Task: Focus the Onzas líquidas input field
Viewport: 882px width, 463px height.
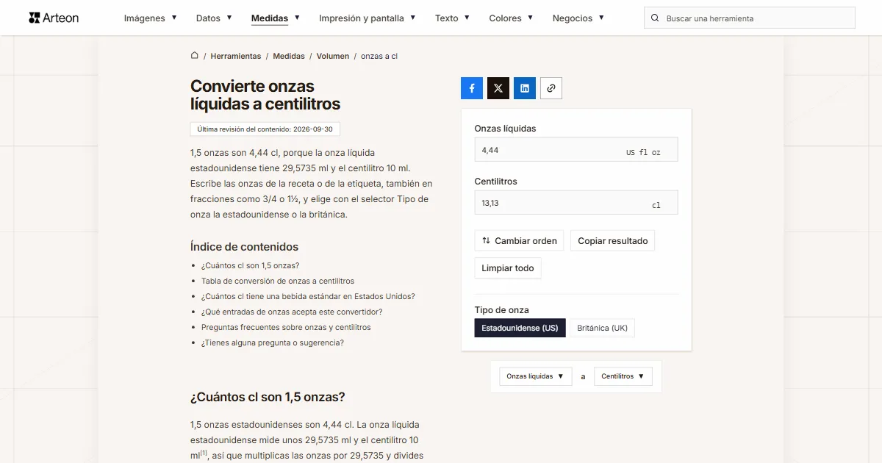Action: [x=576, y=150]
